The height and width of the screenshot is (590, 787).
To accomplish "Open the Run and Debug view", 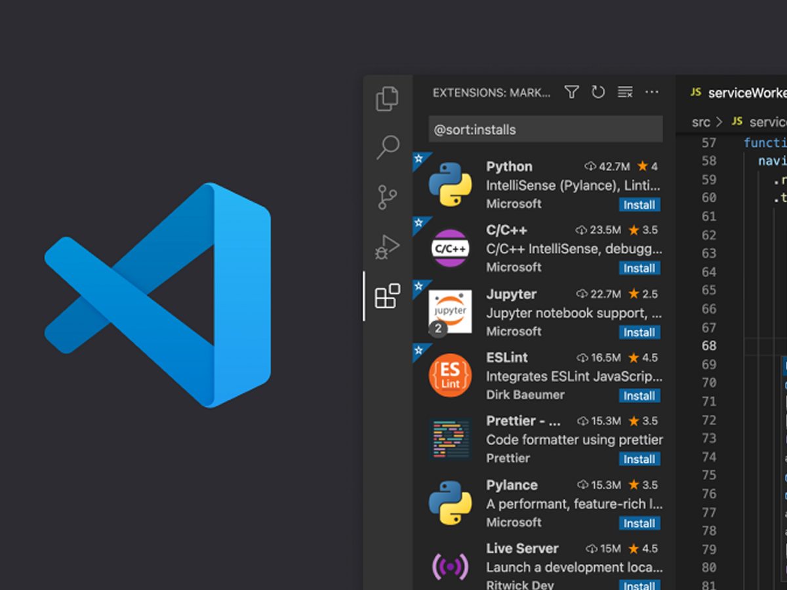I will point(387,246).
